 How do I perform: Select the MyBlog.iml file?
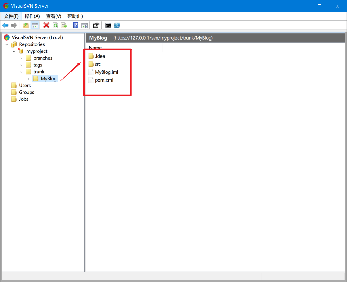(107, 72)
